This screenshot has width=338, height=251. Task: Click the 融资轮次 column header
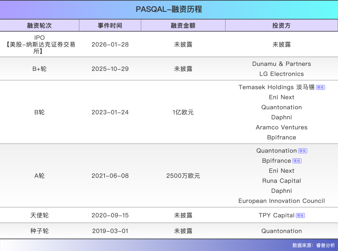39,26
